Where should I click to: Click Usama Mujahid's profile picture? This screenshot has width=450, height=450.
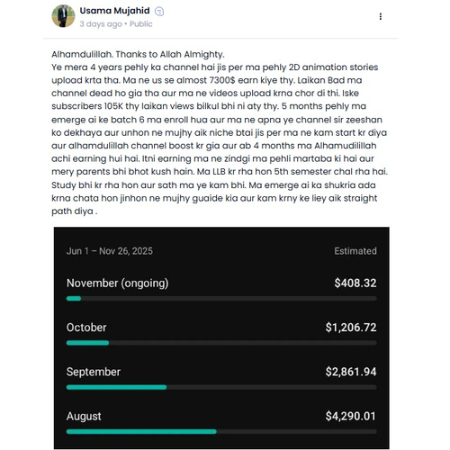pyautogui.click(x=63, y=16)
